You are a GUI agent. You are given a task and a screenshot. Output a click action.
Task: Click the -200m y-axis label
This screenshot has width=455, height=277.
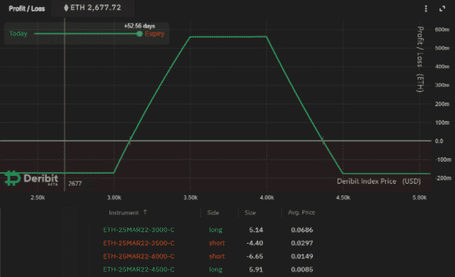click(x=443, y=178)
